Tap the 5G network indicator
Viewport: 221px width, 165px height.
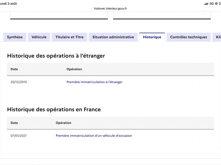212,4
